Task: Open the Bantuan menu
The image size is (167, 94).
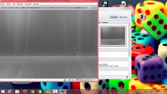Action: pyautogui.click(x=36, y=4)
